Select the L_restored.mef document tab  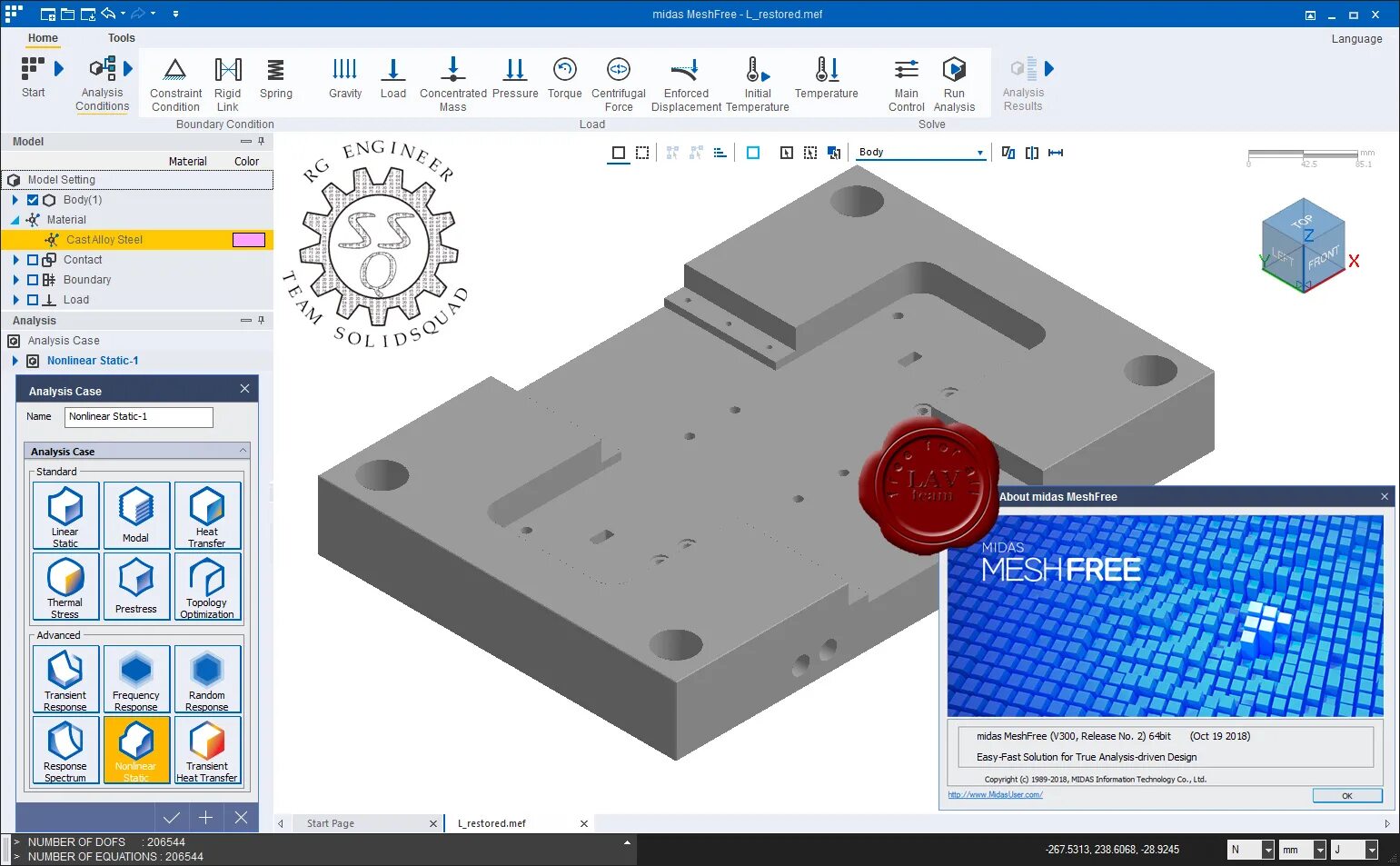coord(491,823)
